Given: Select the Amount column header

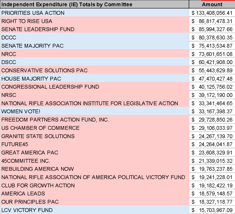Looking at the screenshot, I should point(212,4).
